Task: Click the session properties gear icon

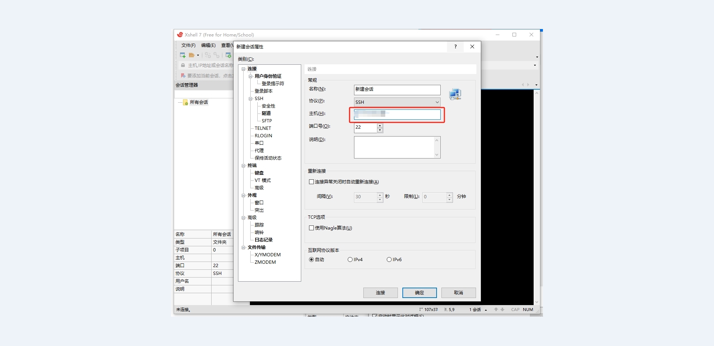Action: 228,55
